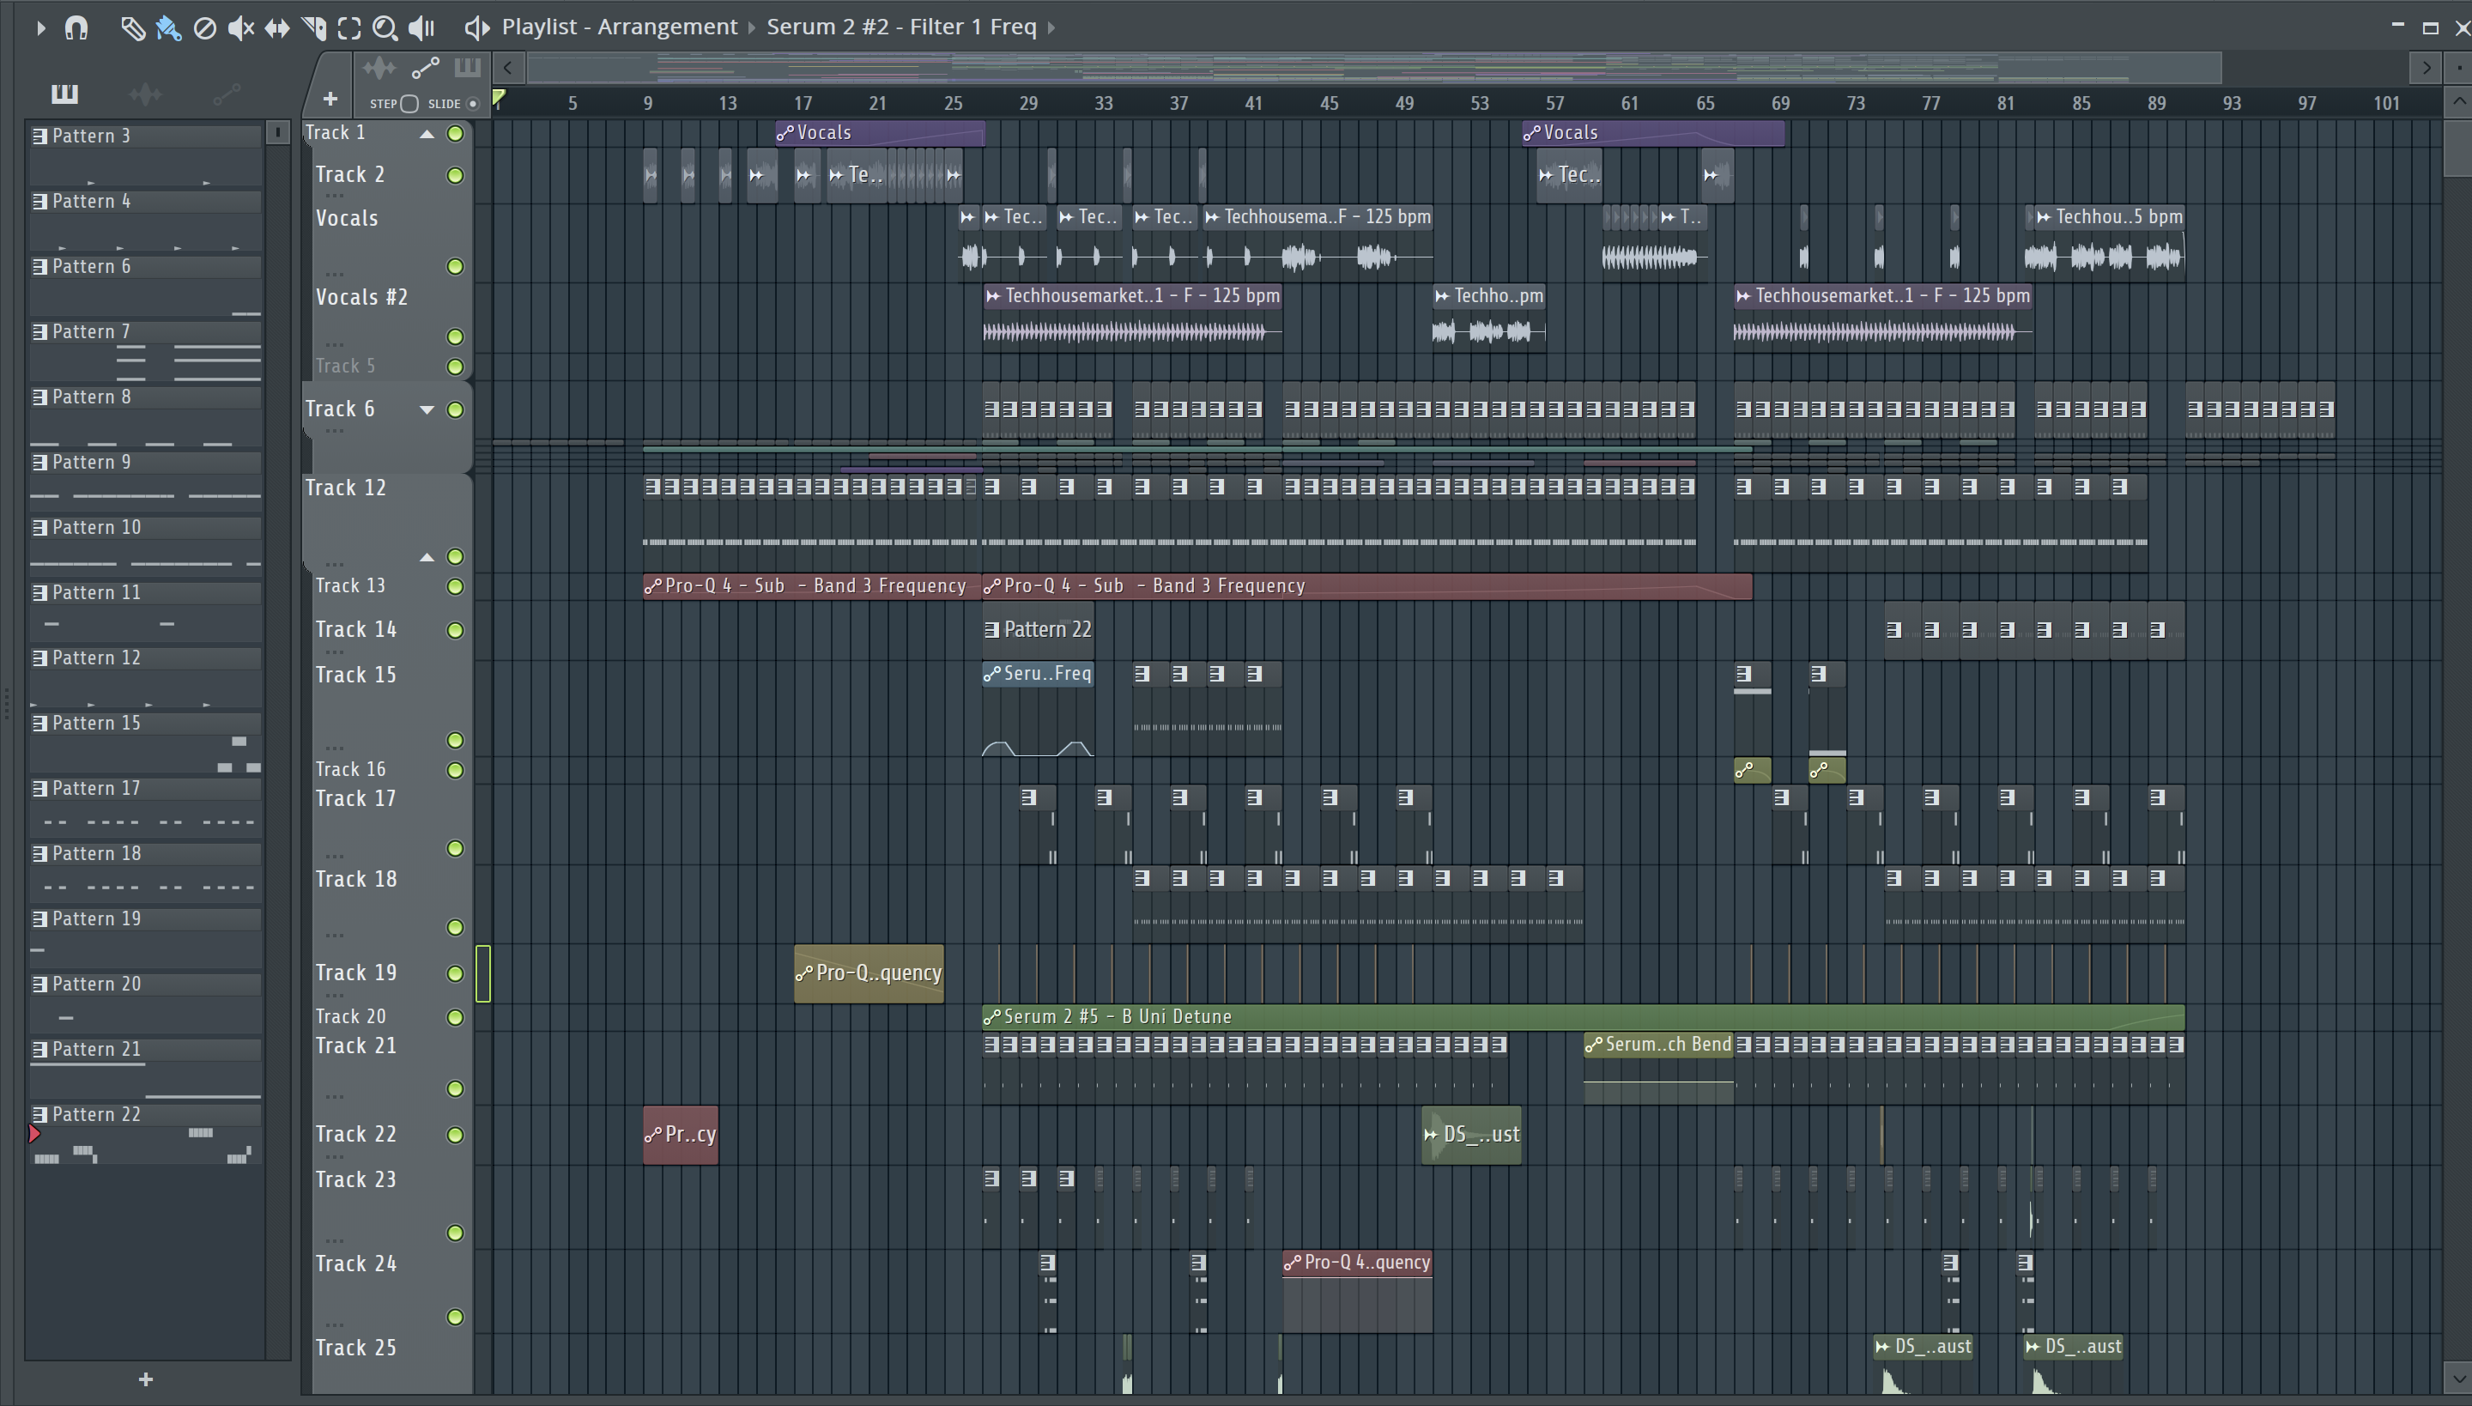
Task: Select the Paint brush tool
Action: 168,28
